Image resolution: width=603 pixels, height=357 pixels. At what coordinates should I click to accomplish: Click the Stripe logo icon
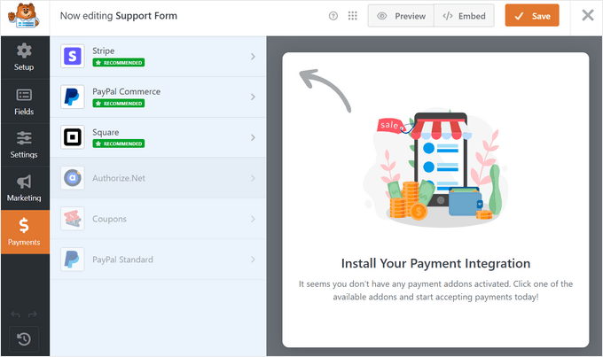tap(72, 57)
